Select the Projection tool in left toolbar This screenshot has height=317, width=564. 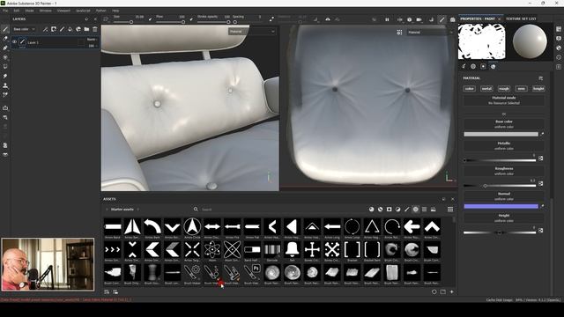[x=5, y=48]
